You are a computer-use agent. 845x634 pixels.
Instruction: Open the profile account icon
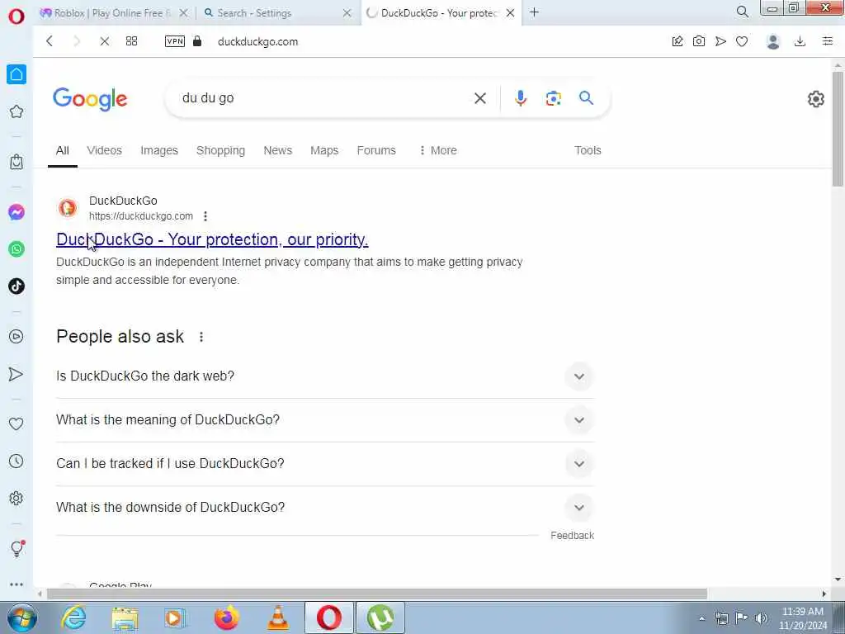[773, 41]
